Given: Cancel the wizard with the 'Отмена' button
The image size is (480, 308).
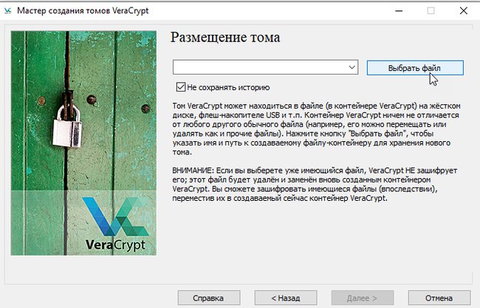Looking at the screenshot, I should click(439, 298).
